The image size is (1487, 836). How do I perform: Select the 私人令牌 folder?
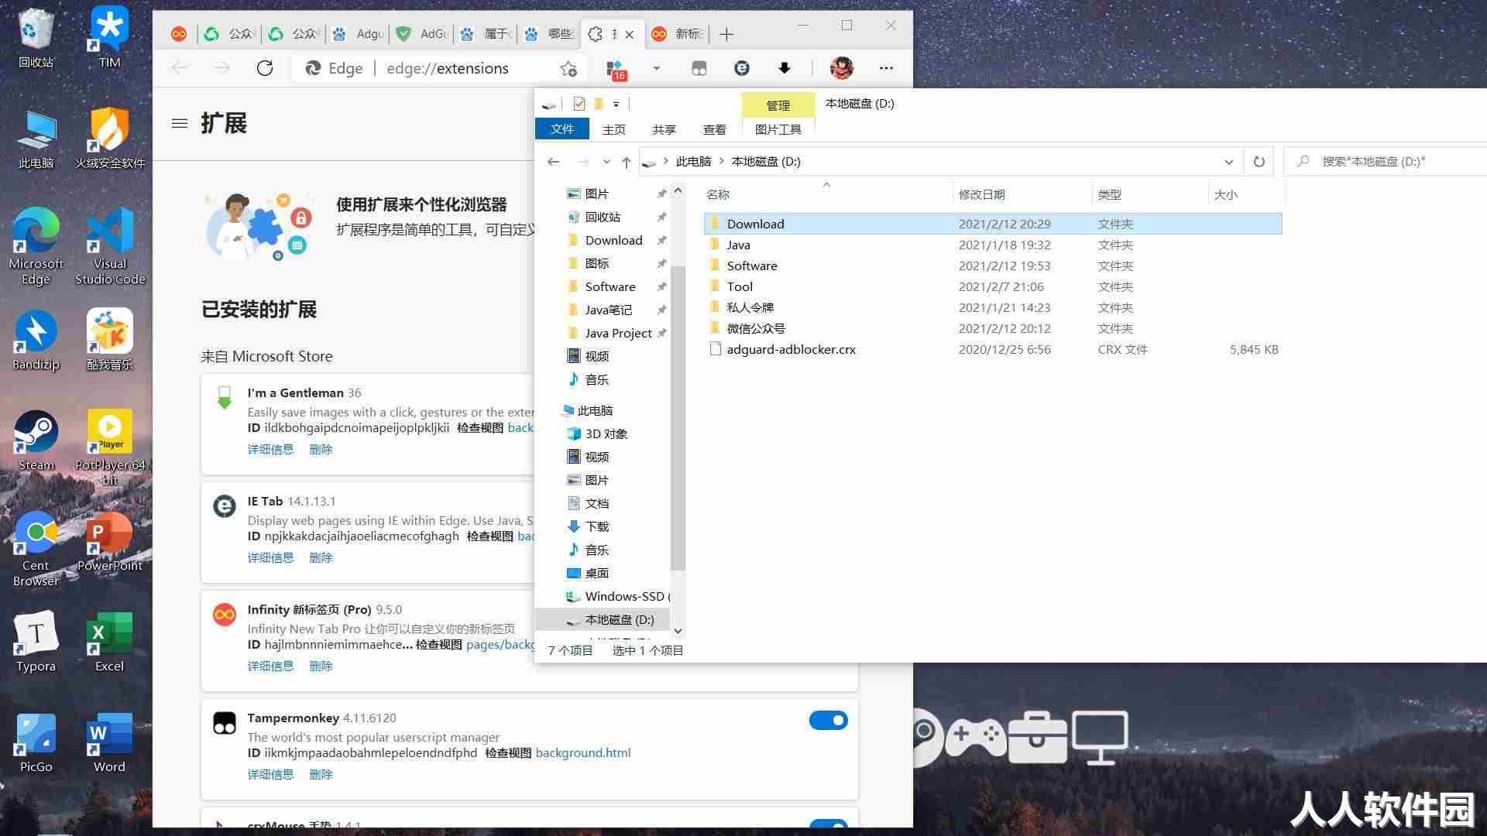click(x=993, y=307)
